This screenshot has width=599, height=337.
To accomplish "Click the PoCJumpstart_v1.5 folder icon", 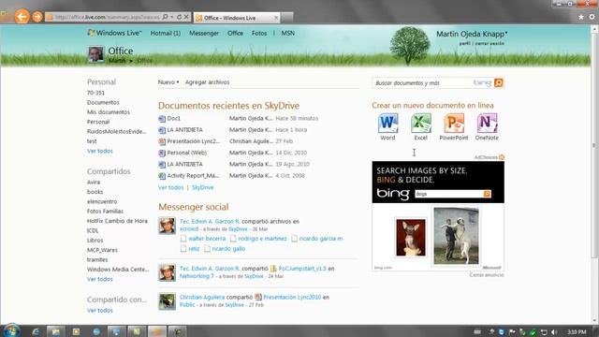I will point(273,269).
